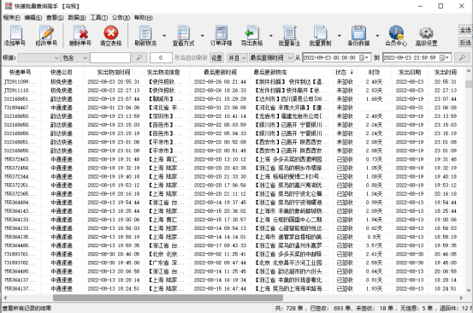
Task: Sort by 快递单号 column header
Action: tap(20, 73)
